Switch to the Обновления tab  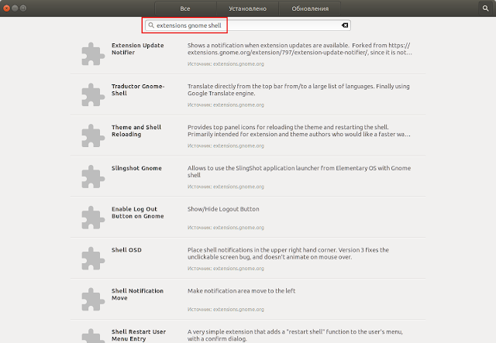310,9
